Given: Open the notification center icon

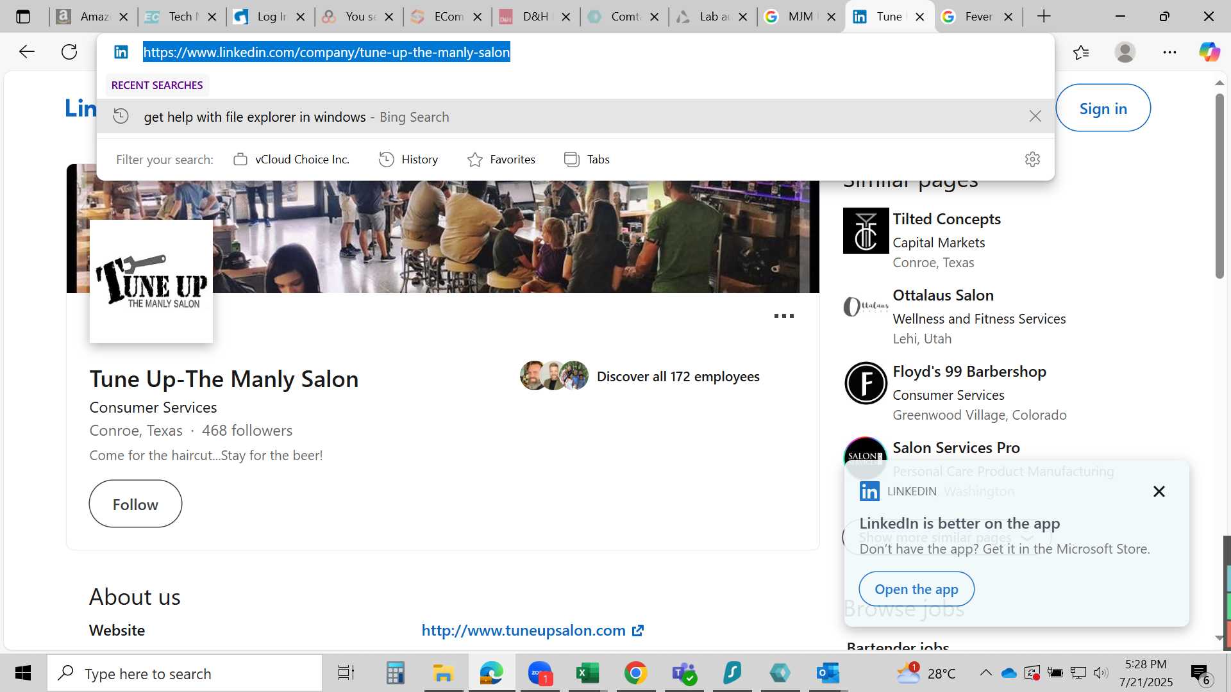Looking at the screenshot, I should tap(1200, 673).
